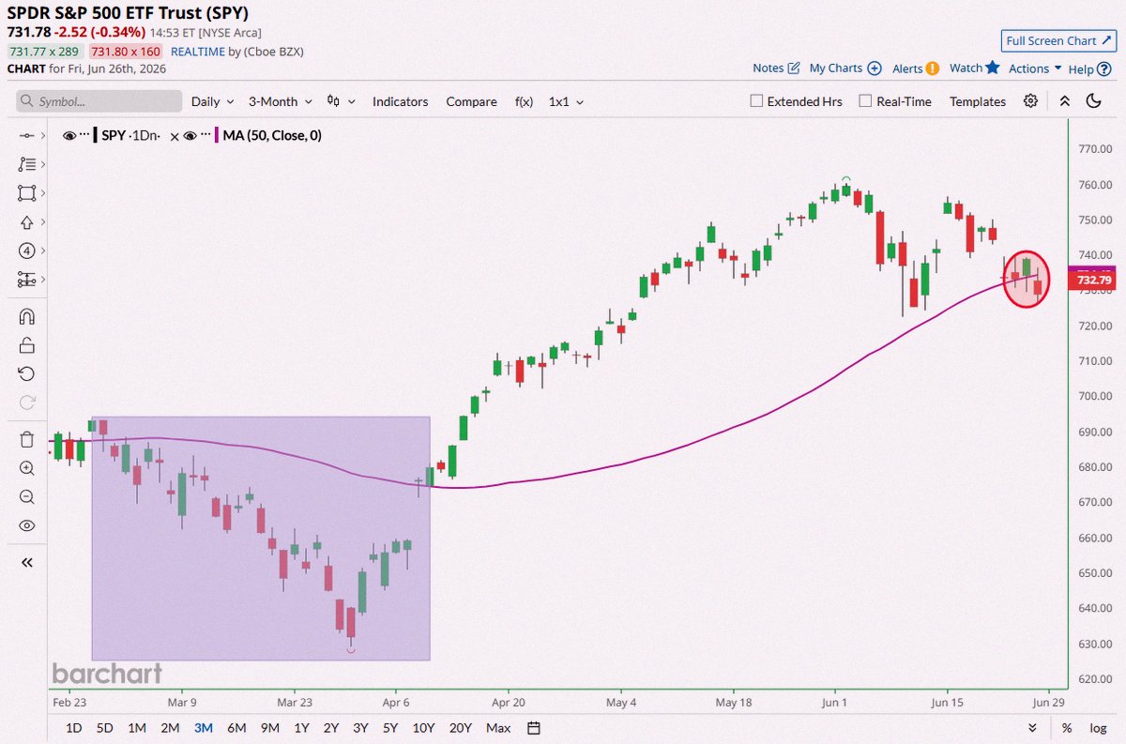Click the black SPY color bar
The image size is (1126, 744).
(96, 136)
